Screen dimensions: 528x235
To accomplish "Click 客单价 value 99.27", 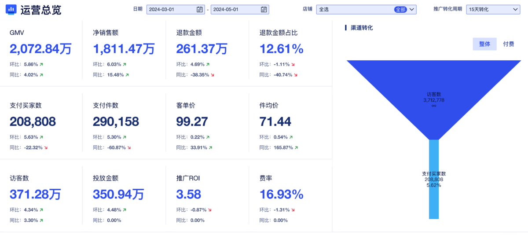I will click(x=192, y=121).
